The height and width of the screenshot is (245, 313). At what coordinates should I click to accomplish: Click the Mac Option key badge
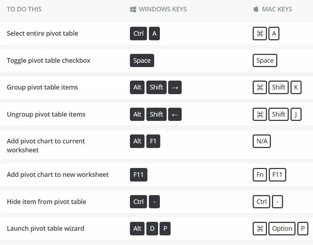click(282, 229)
